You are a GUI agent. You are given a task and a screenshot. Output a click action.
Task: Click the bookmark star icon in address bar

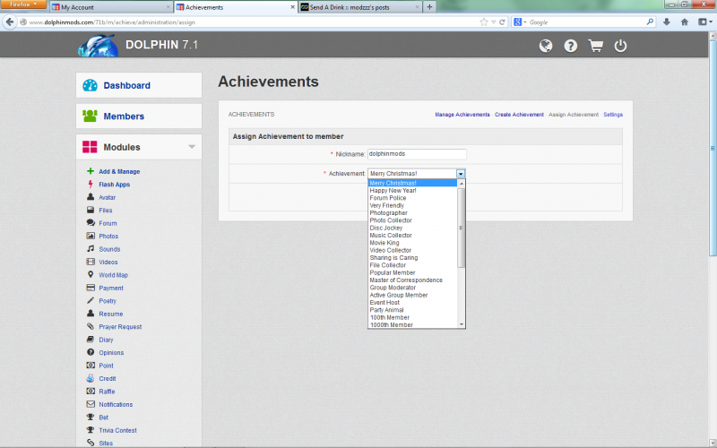click(484, 22)
